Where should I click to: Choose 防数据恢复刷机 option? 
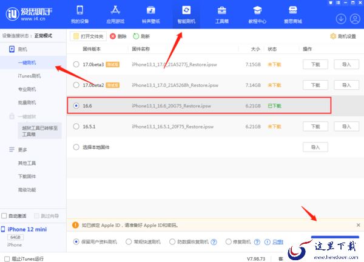click(172, 242)
